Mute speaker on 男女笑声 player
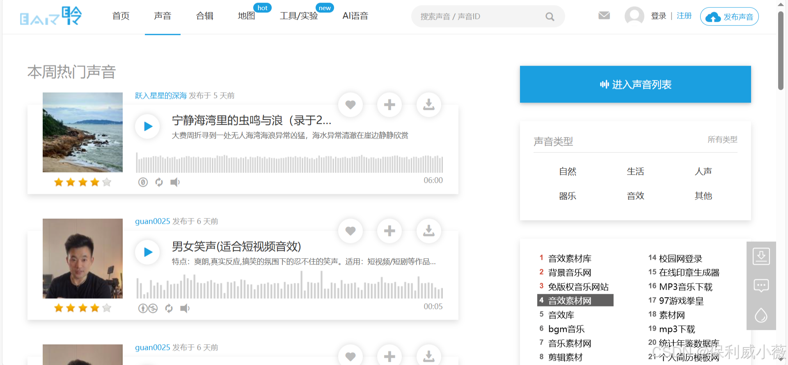 (185, 308)
